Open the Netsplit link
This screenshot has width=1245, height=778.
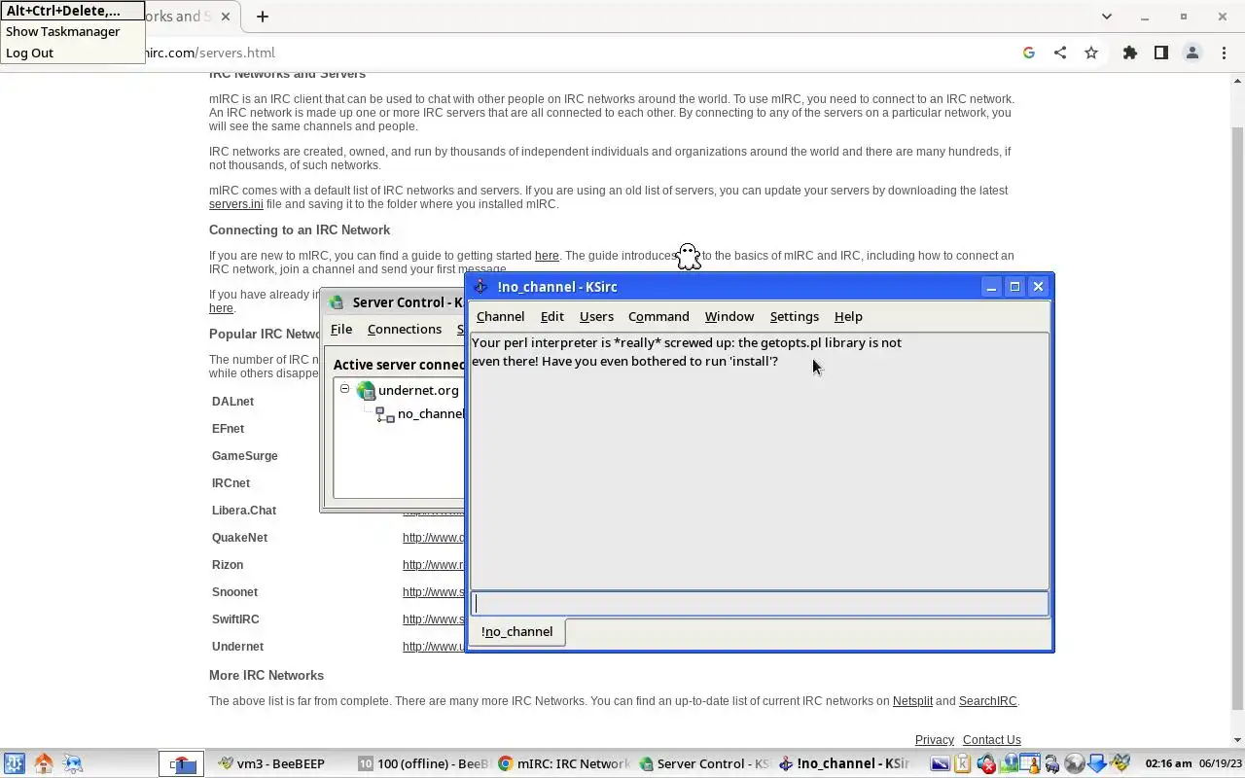click(x=912, y=701)
